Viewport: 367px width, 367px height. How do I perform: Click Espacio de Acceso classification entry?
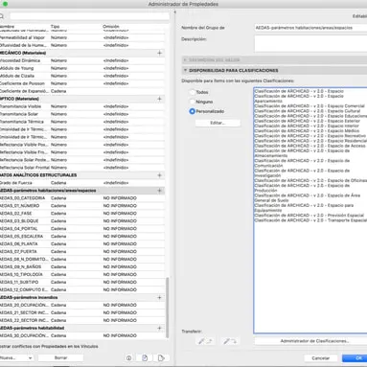click(x=310, y=146)
